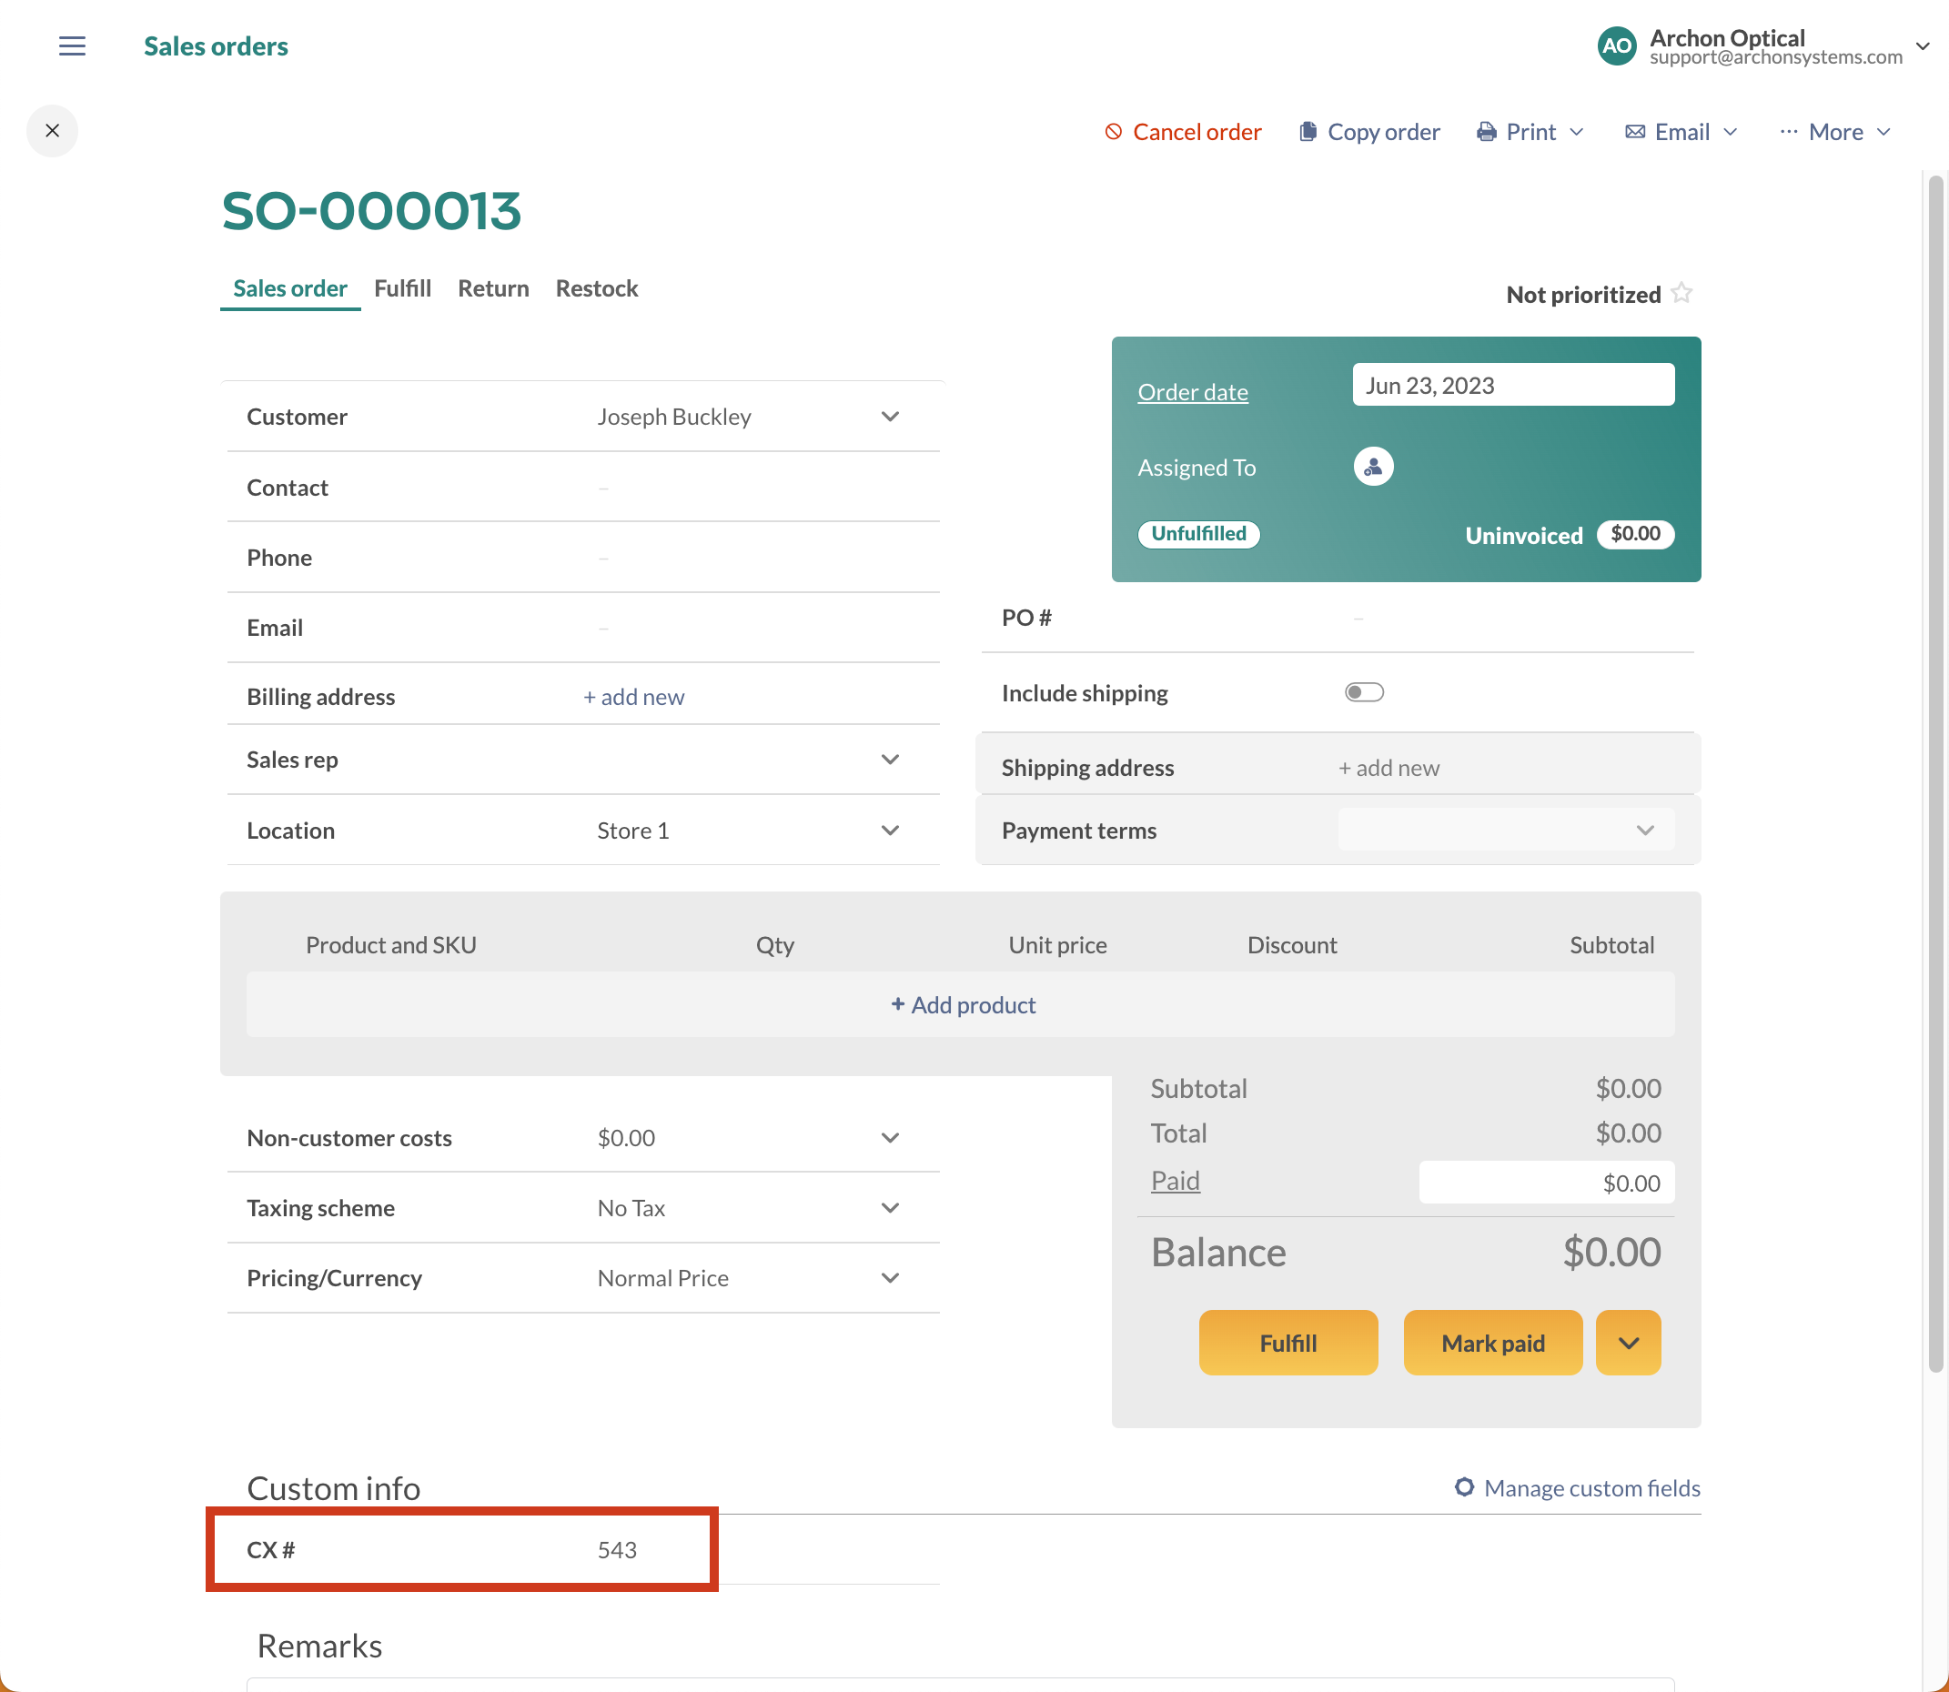Click Cancel order
This screenshot has width=1949, height=1692.
[1182, 131]
